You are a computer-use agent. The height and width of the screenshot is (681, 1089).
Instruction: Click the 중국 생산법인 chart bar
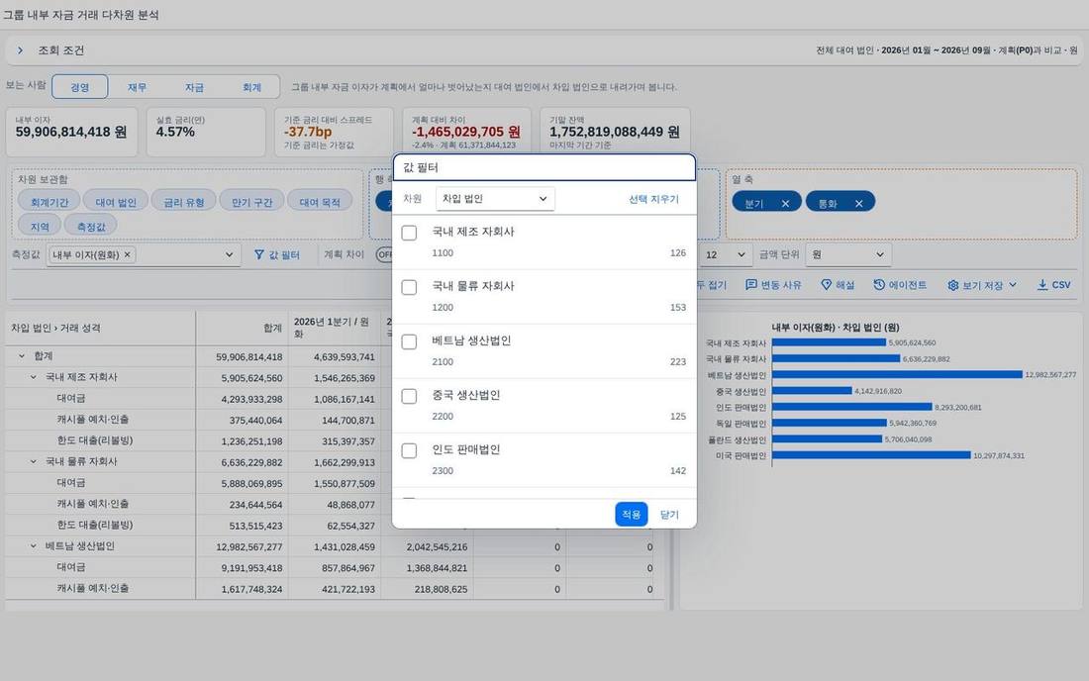[812, 391]
